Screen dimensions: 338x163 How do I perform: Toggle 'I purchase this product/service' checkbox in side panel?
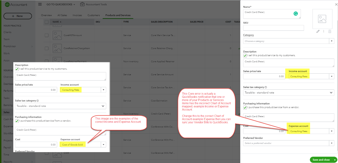(x=245, y=107)
